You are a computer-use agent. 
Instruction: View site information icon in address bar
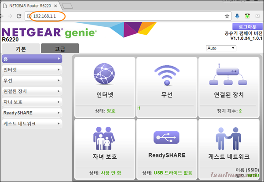click(29, 16)
